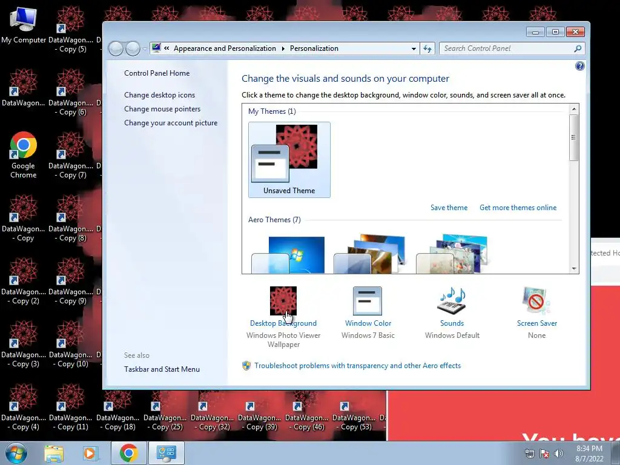Select the DataWagon - Copy (6) desktop shortcut

point(71,93)
